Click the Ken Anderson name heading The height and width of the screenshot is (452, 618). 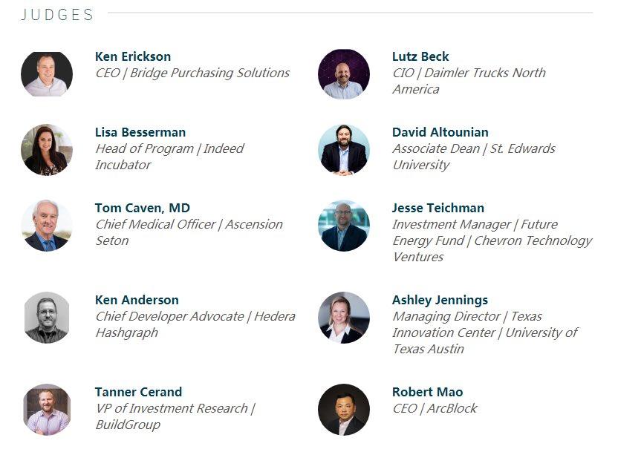click(x=137, y=300)
